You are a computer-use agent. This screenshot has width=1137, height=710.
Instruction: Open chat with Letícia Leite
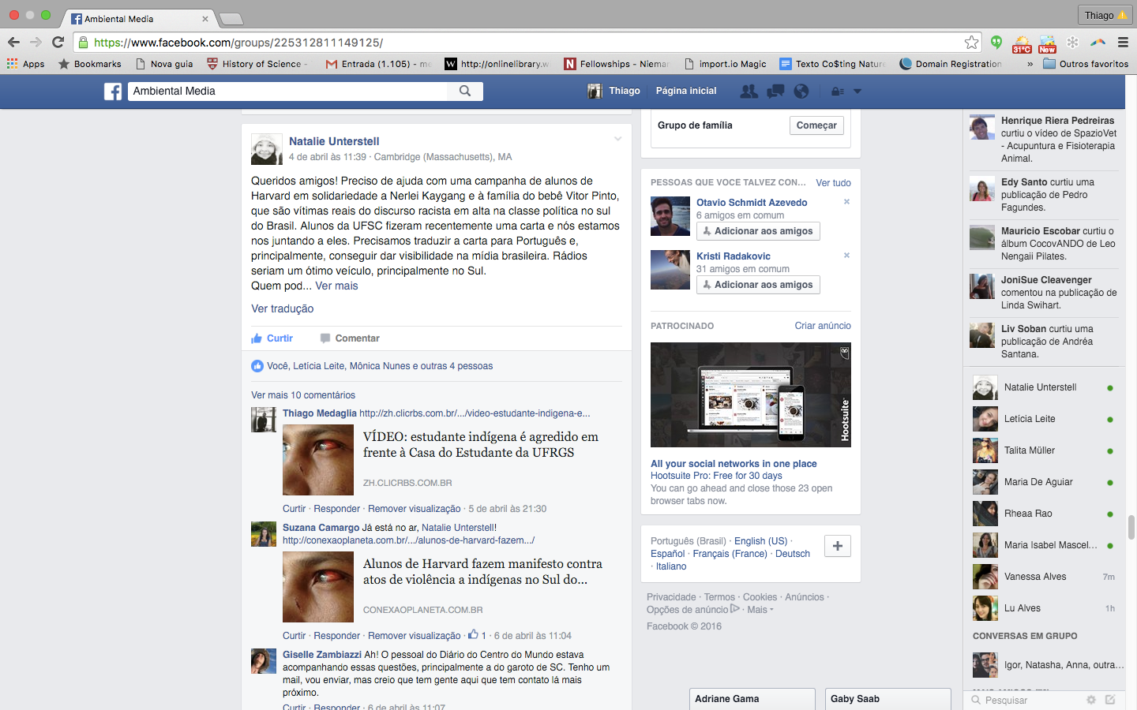click(1044, 419)
